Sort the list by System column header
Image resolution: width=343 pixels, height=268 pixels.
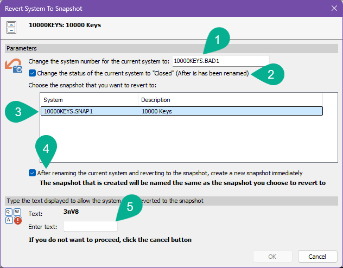tap(89, 100)
